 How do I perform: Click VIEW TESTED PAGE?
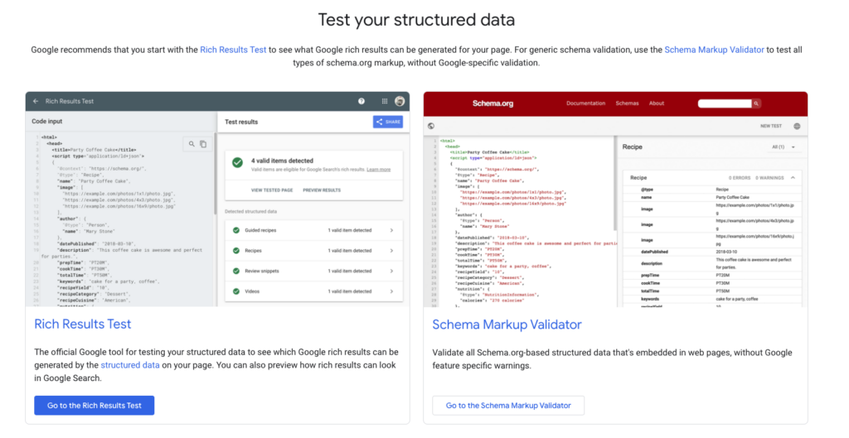[272, 190]
